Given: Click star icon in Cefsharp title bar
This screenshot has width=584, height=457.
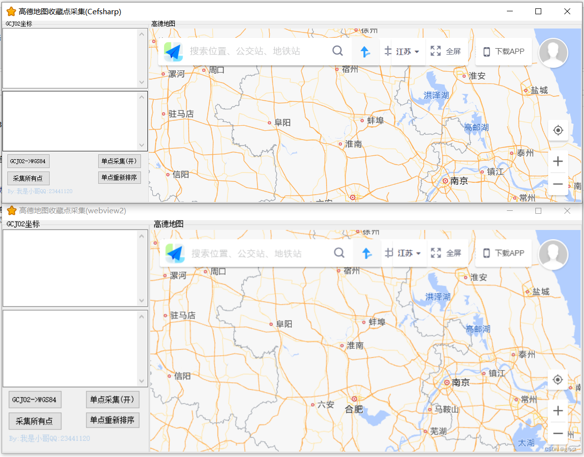Looking at the screenshot, I should [11, 12].
